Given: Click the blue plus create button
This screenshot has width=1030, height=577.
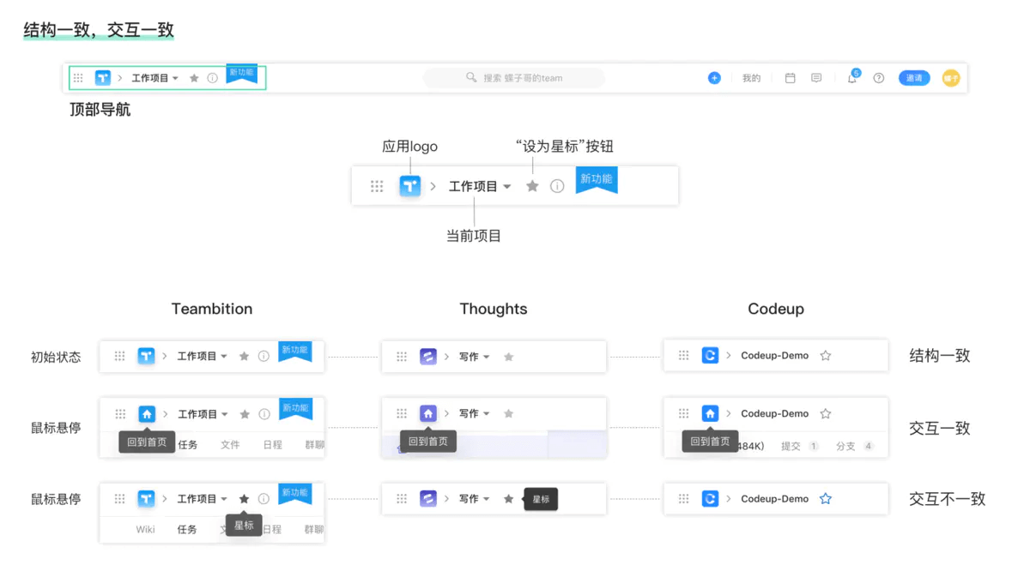Looking at the screenshot, I should click(714, 78).
